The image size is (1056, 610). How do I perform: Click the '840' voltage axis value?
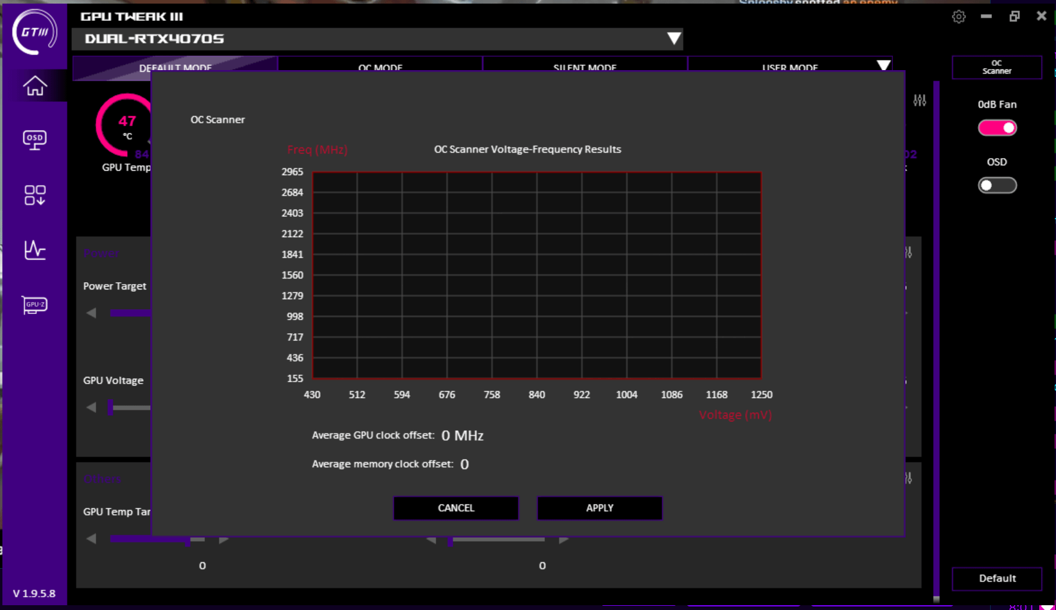537,395
